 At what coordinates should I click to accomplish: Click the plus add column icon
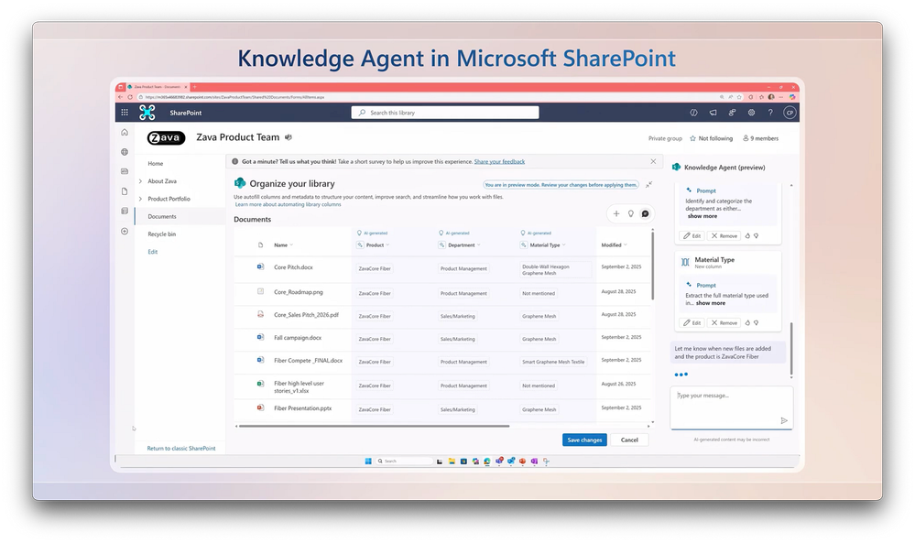616,214
